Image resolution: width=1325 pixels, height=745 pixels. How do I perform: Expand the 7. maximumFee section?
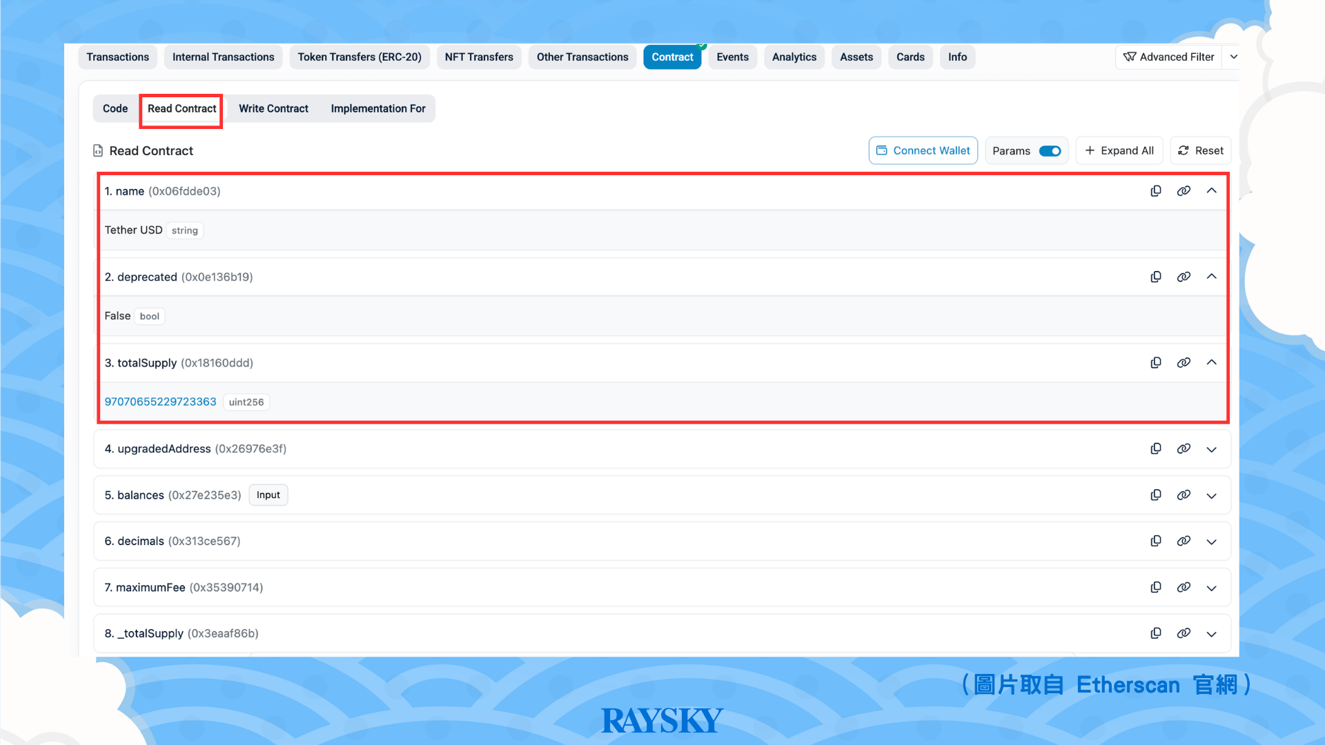[x=1212, y=588]
